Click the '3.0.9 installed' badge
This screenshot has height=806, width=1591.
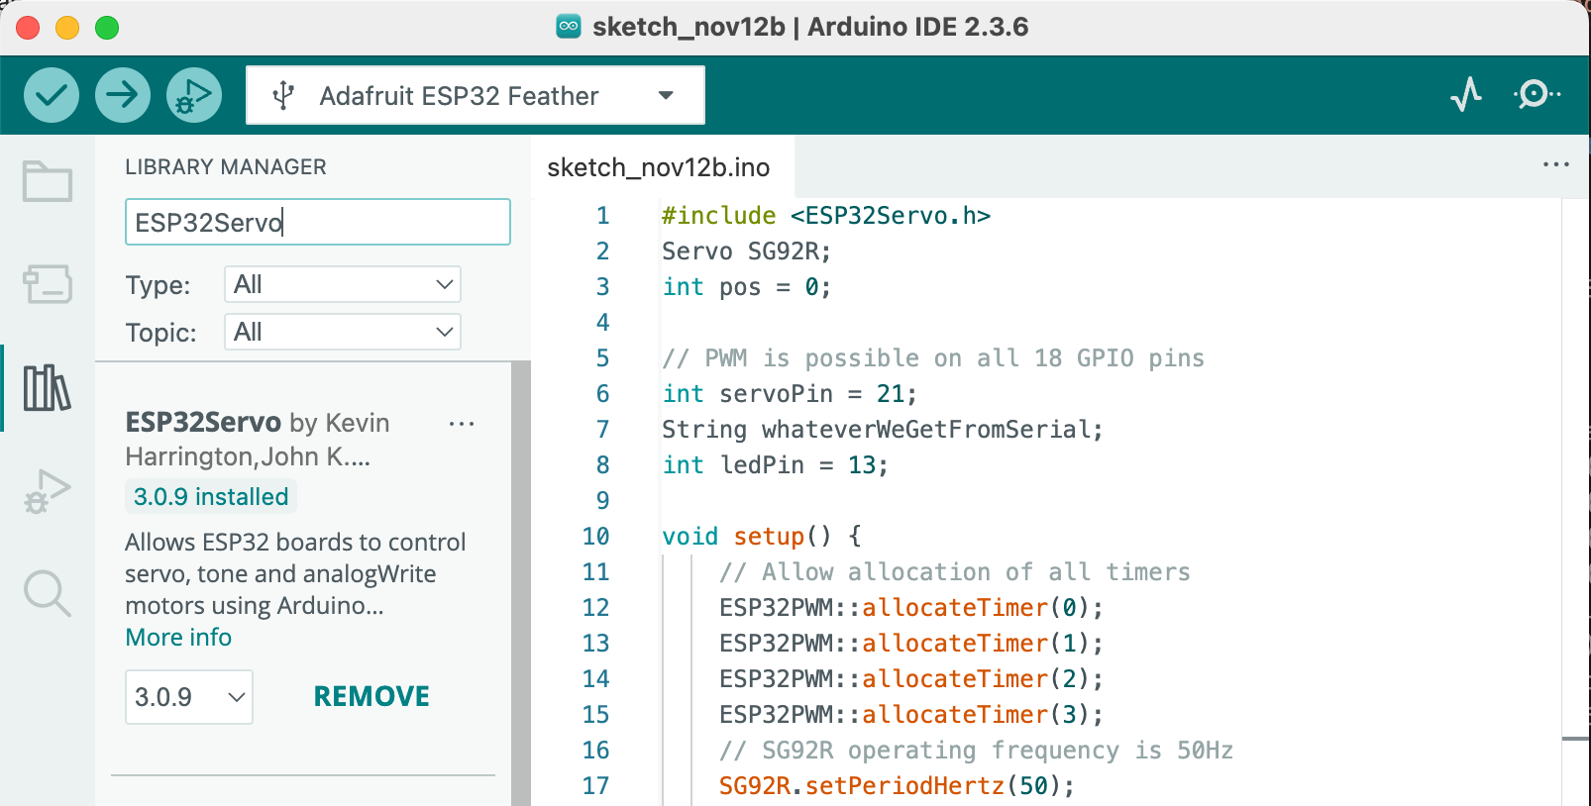point(211,497)
